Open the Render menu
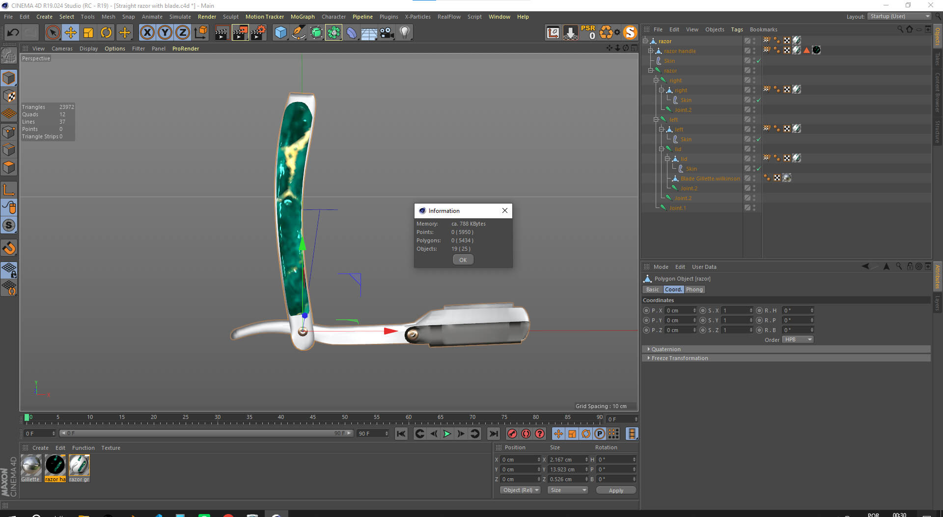The image size is (943, 517). [207, 17]
